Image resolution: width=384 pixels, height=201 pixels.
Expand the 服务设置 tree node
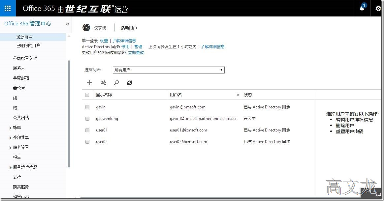(10, 148)
